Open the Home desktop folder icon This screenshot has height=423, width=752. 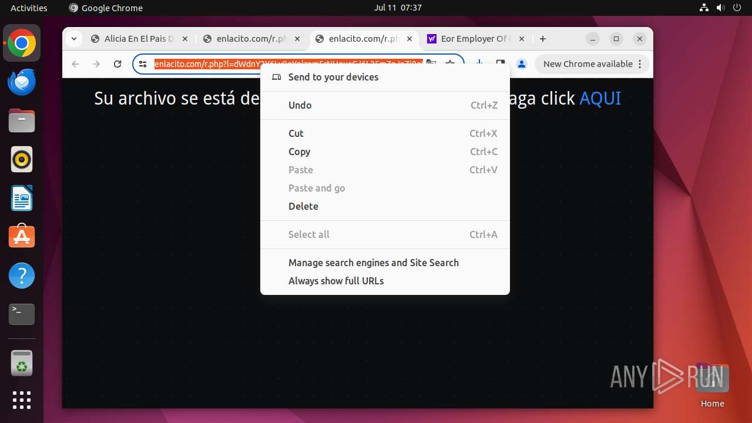(712, 385)
